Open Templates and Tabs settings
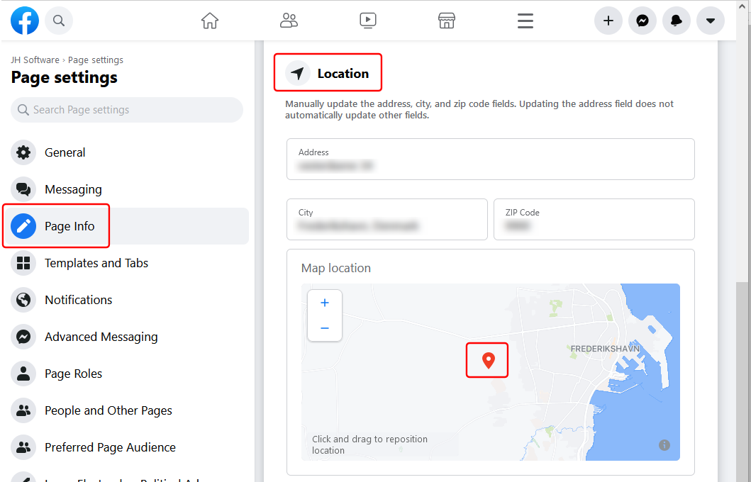 tap(96, 263)
